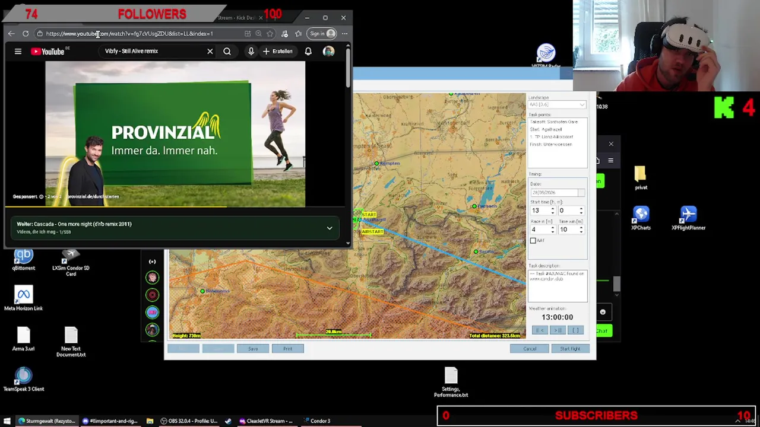Screen dimensions: 760x427
Task: Click Cancel in the Condor dialog
Action: 530,349
